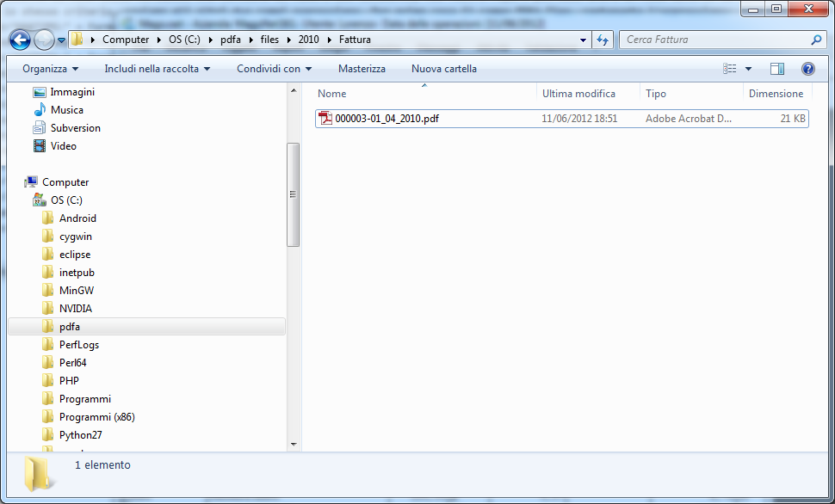
Task: Select the Python27 folder in navigation tree
Action: coord(80,435)
